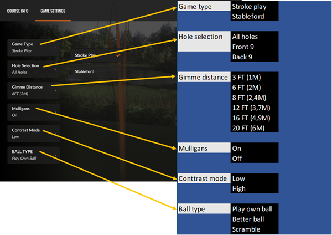Click the Ball Type row chevron
332x235 pixels.
click(56, 154)
